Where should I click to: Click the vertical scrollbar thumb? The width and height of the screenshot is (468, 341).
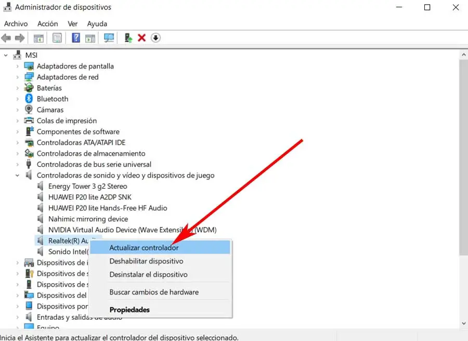[x=463, y=157]
